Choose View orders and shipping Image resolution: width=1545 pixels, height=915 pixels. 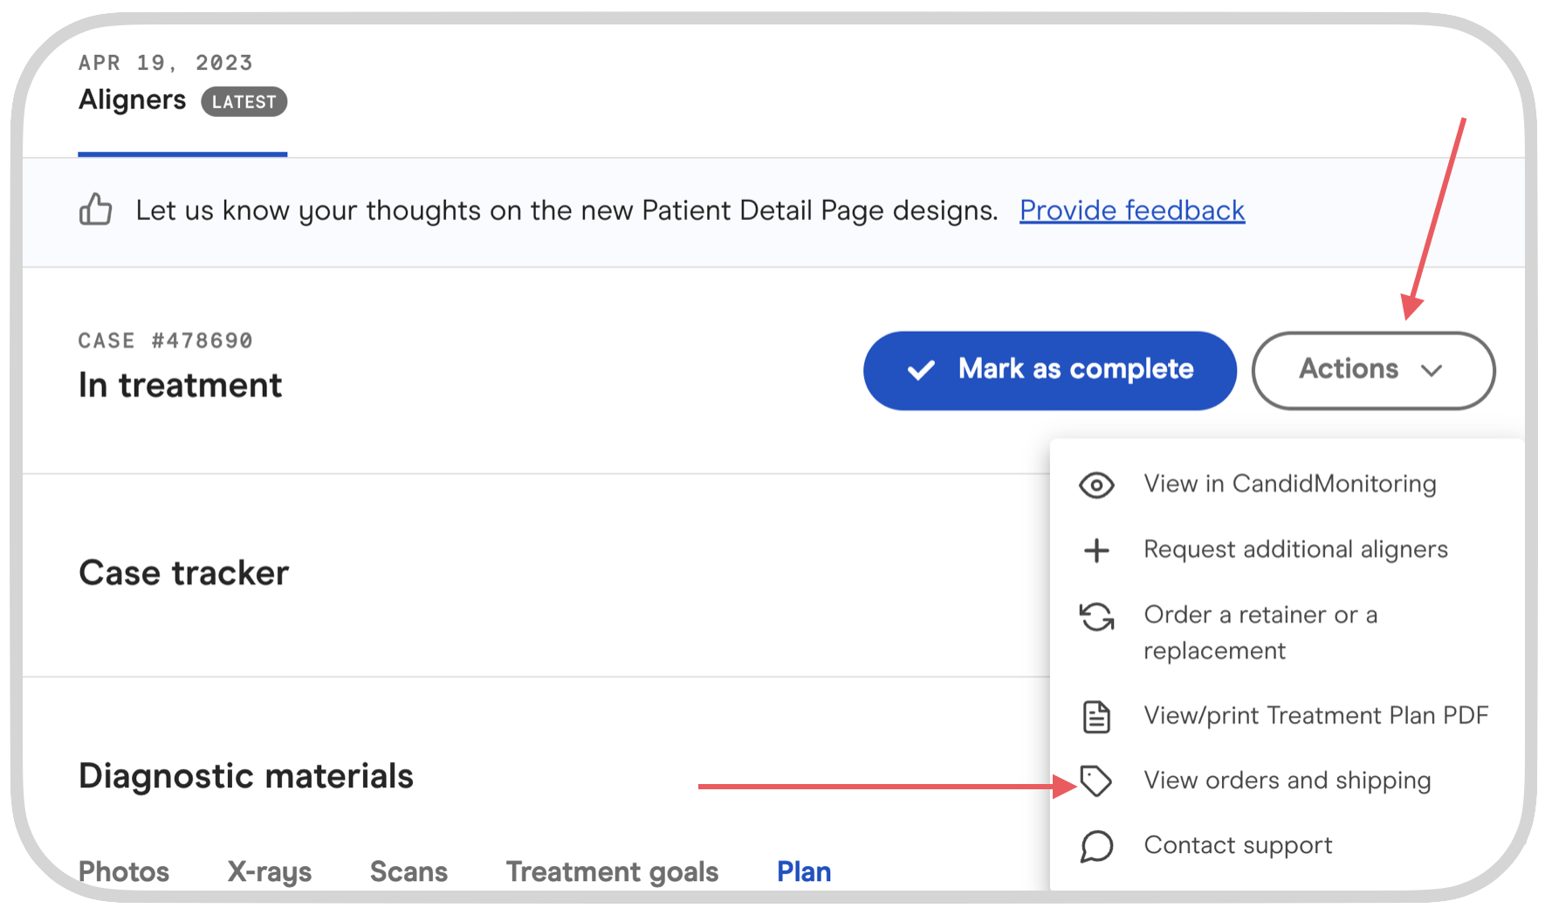(x=1287, y=781)
